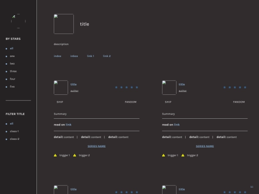Image resolution: width=259 pixels, height=194 pixels.
Task: Follow the second card's read on link
Action: tap(177, 125)
